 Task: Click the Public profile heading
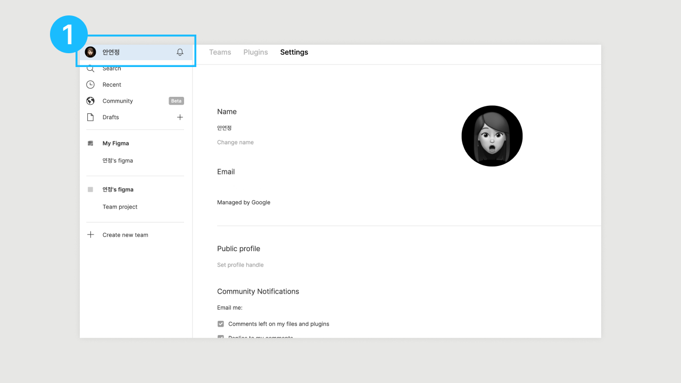239,249
